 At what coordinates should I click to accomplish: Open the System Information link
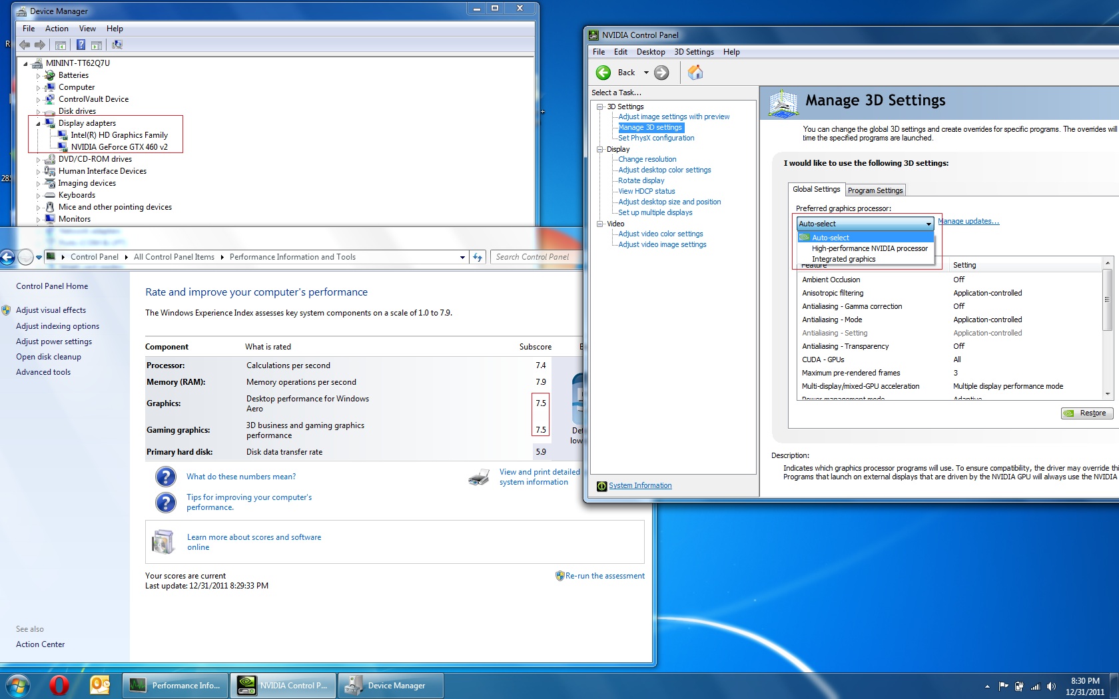640,486
